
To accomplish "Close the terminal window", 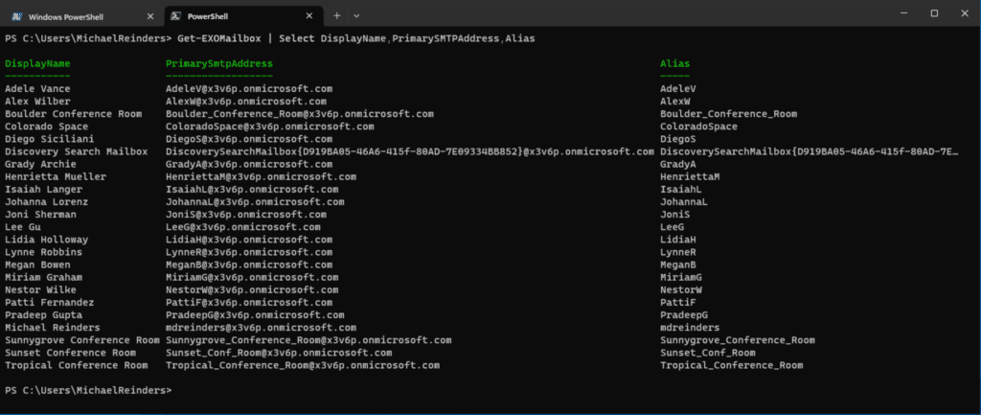I will tap(965, 13).
